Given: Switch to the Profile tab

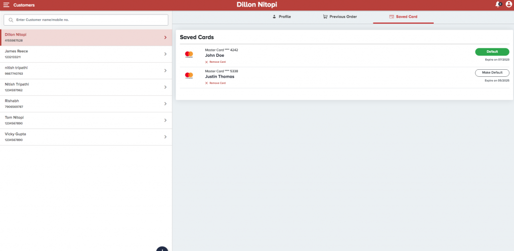Looking at the screenshot, I should coord(281,17).
